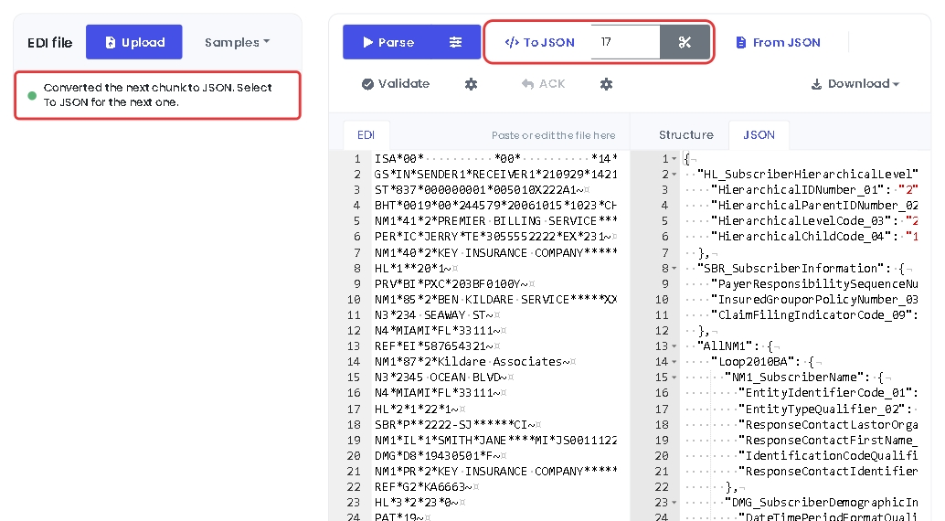Click the 'Converted the next chunk' status message
The width and height of the screenshot is (945, 521).
pyautogui.click(x=157, y=95)
